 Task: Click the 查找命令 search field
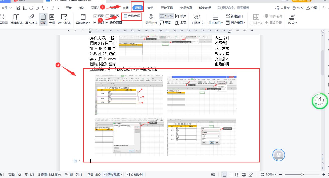234,8
